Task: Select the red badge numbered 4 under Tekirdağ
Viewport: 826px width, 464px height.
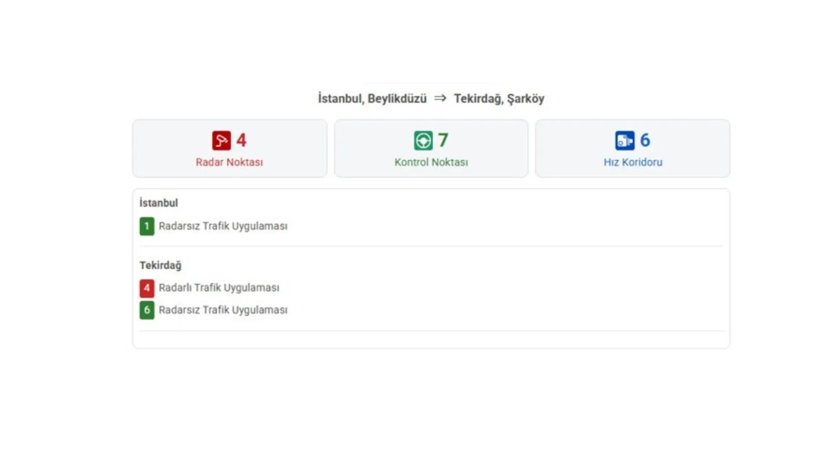Action: 147,288
